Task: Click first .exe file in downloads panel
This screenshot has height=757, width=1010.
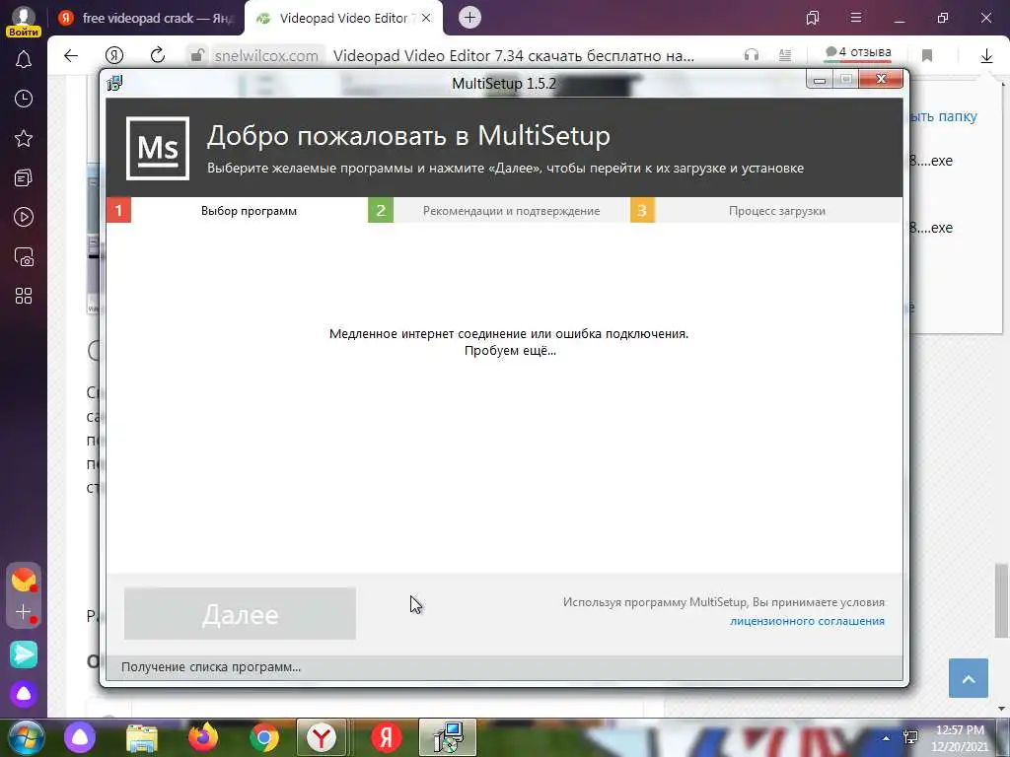Action: [931, 161]
